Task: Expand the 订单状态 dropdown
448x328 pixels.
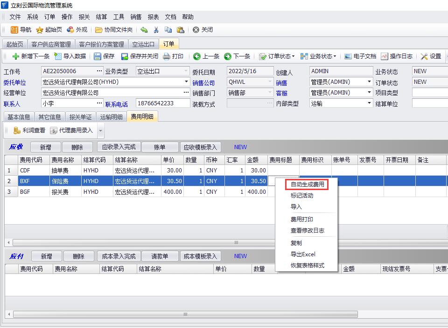Action: [x=277, y=56]
